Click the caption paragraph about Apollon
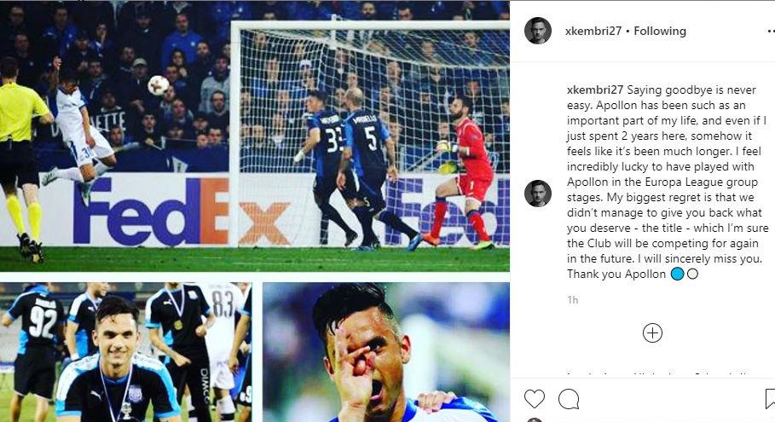The width and height of the screenshot is (775, 422). click(668, 182)
